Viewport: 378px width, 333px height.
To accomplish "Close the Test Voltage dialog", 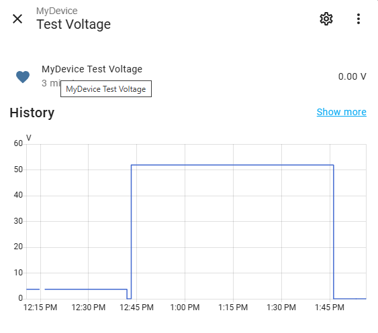I will (17, 19).
